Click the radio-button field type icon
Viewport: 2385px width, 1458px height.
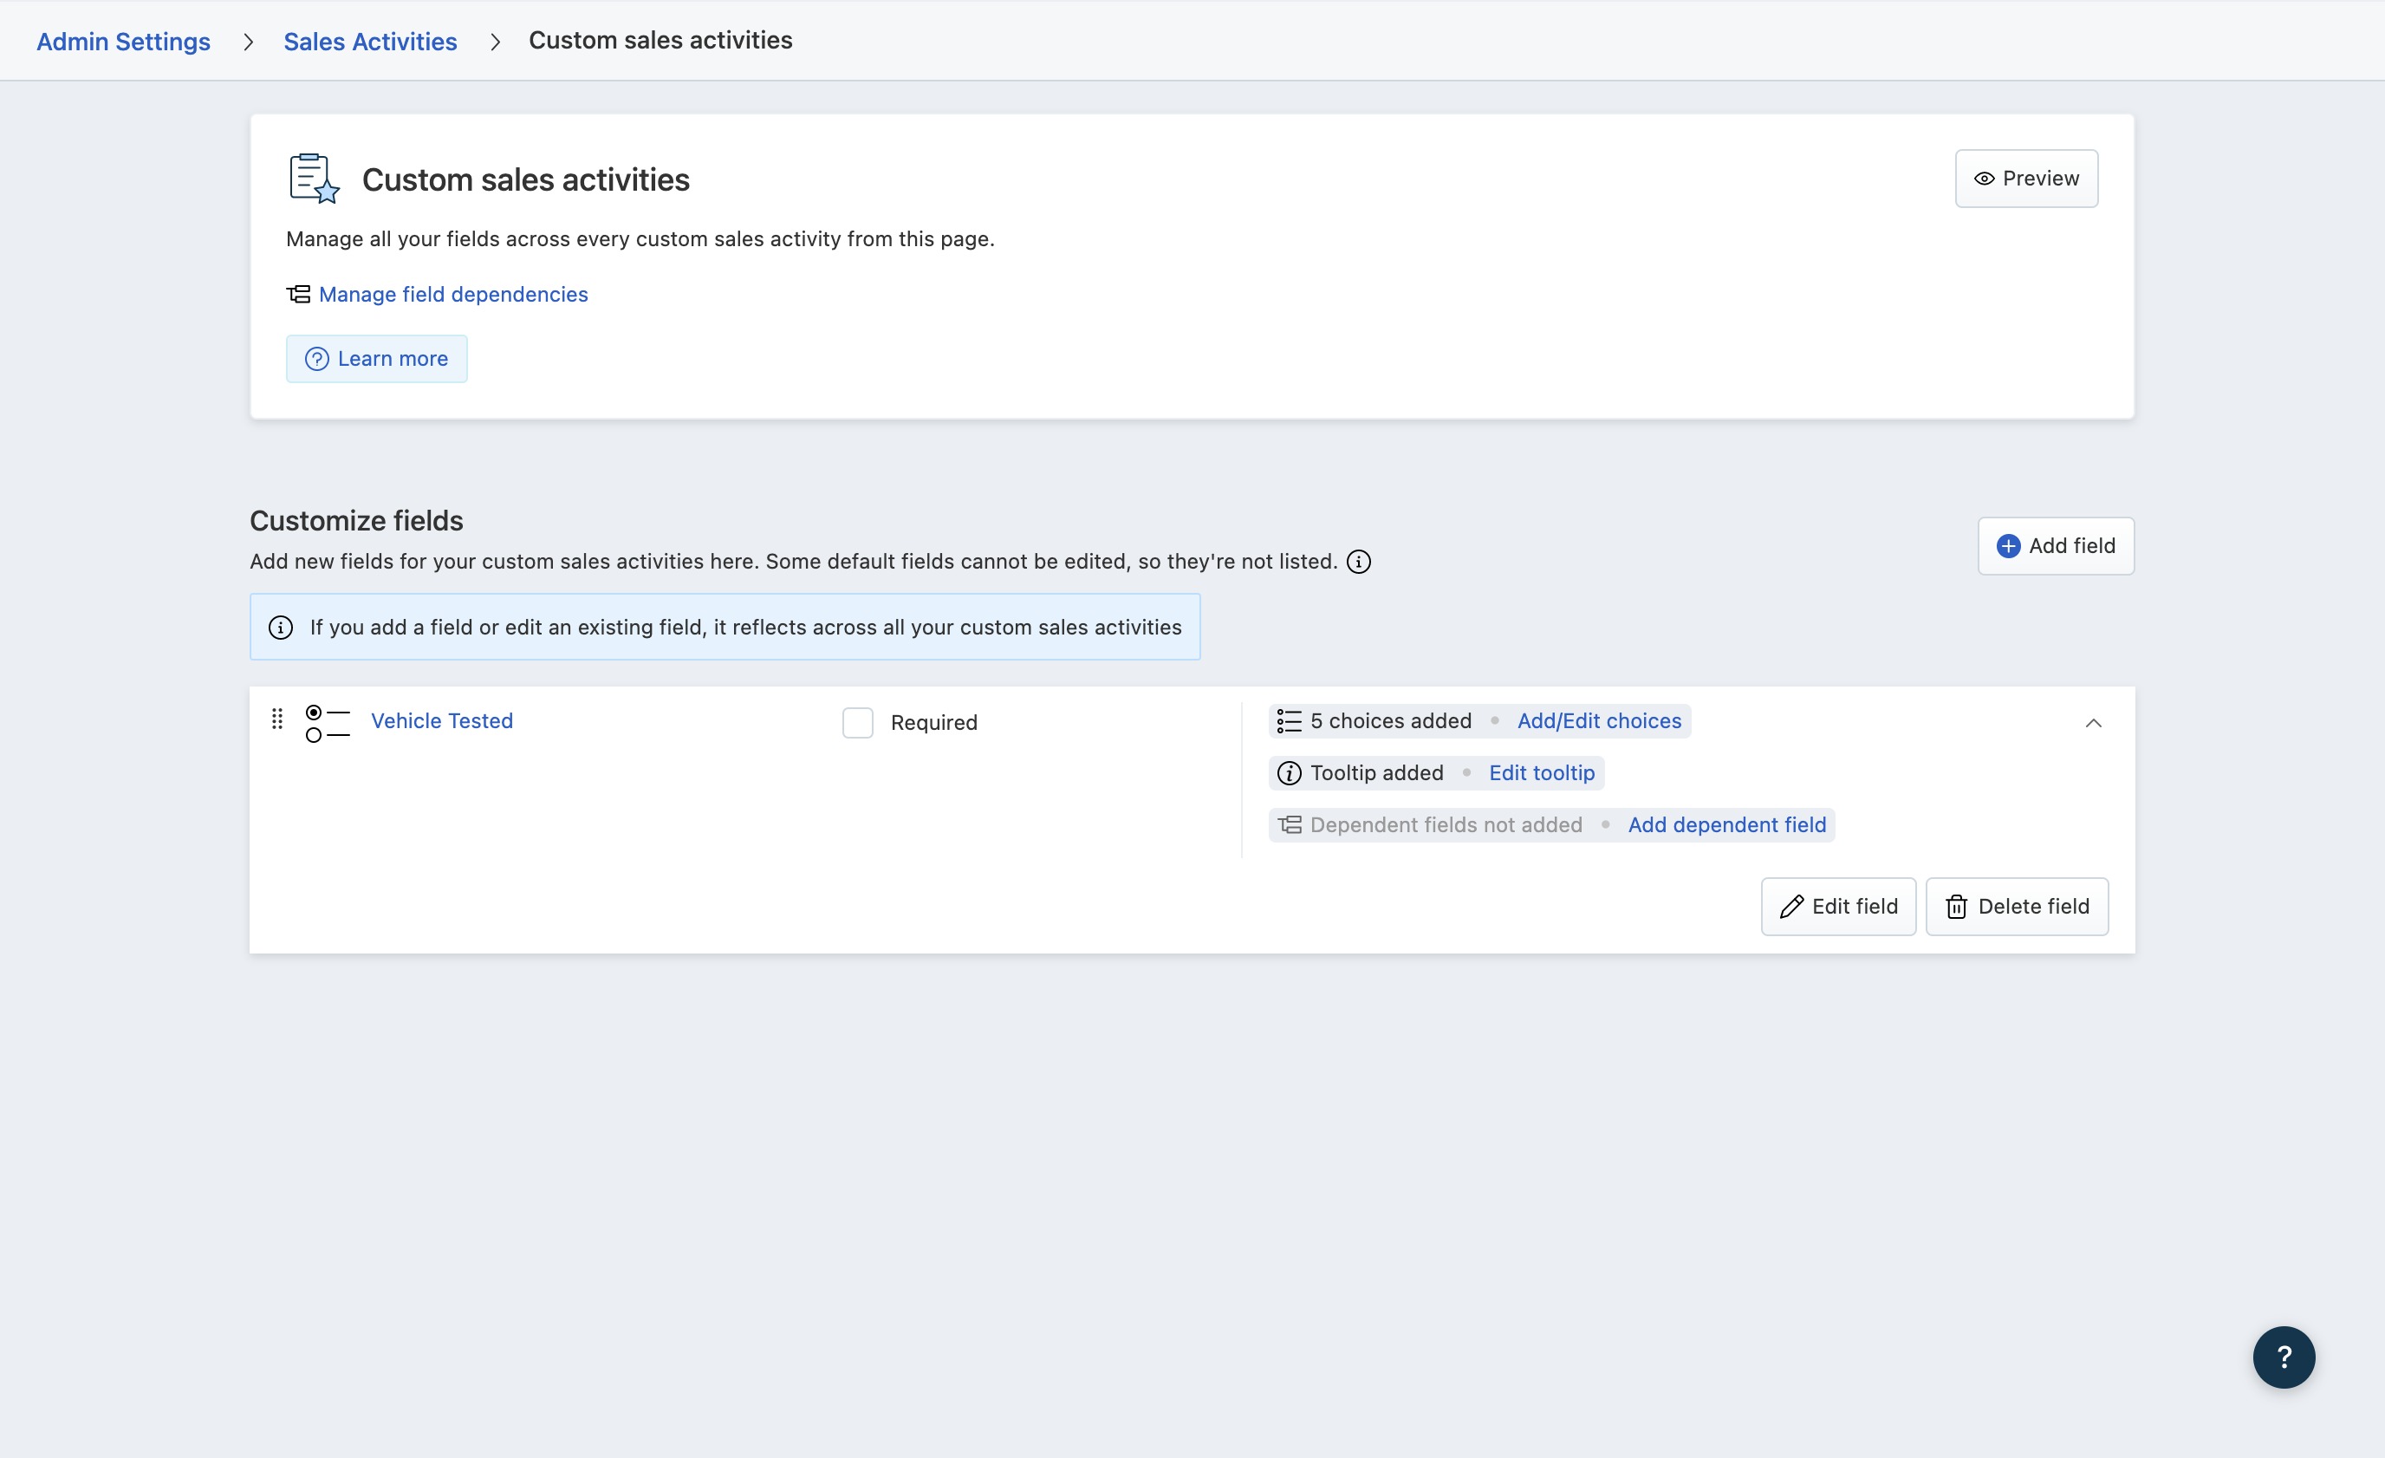tap(328, 723)
